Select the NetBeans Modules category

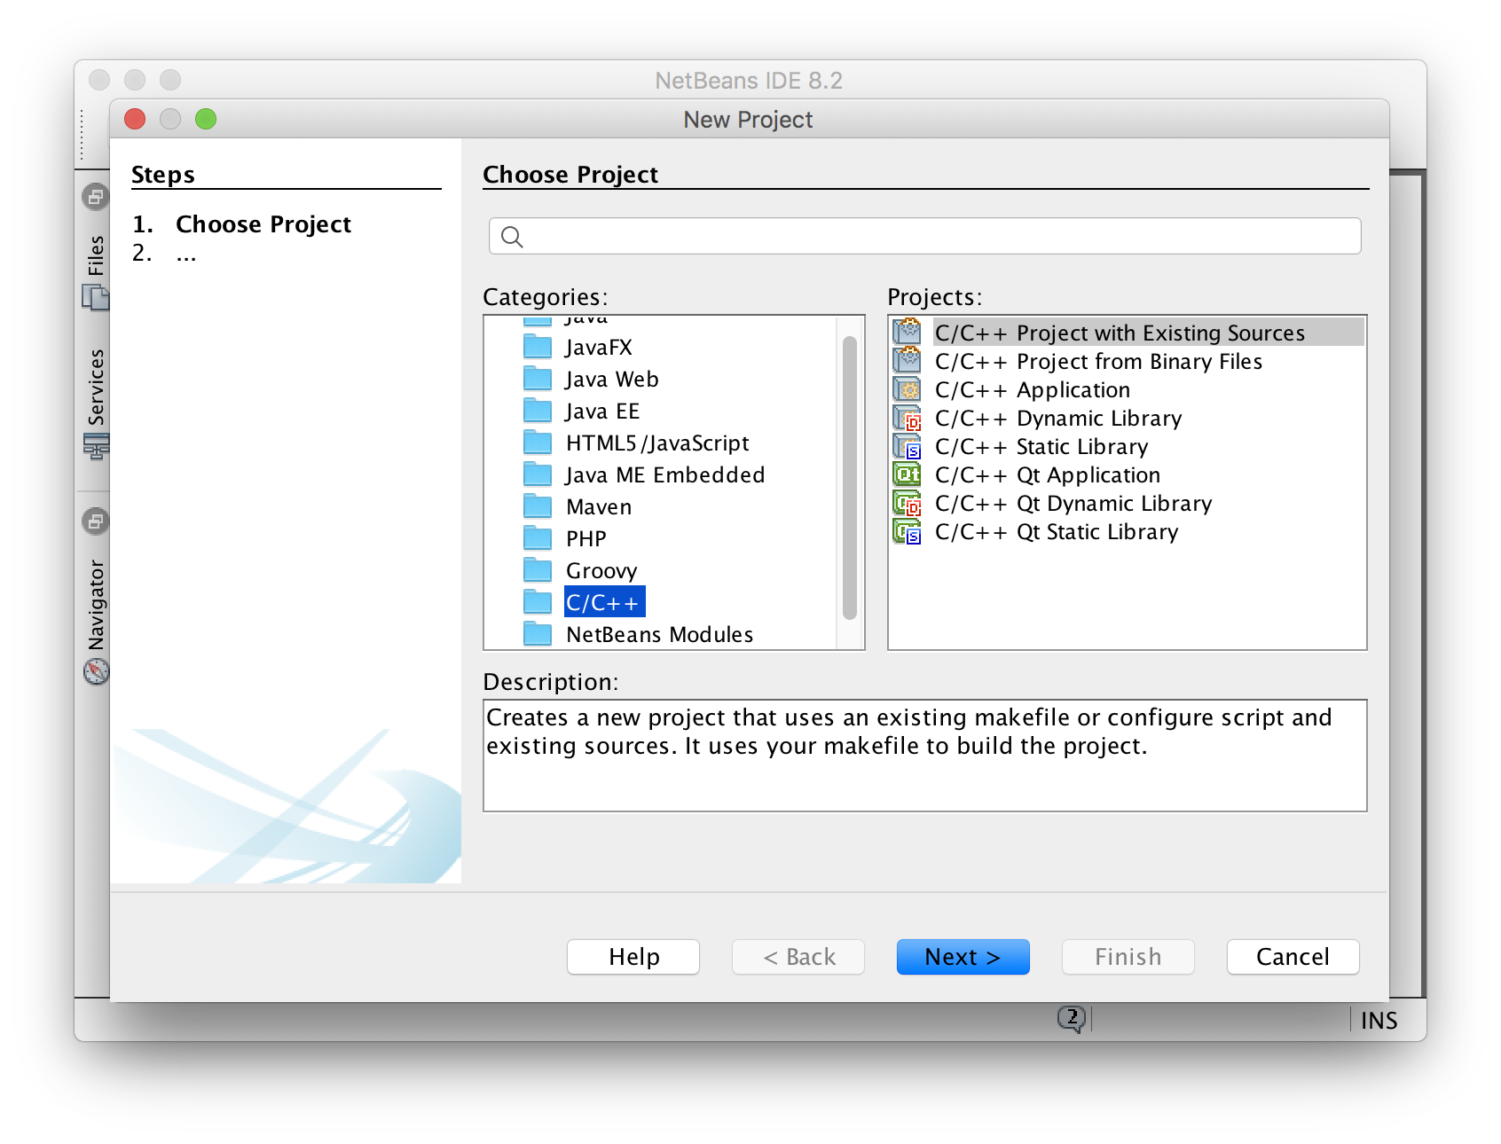[659, 634]
